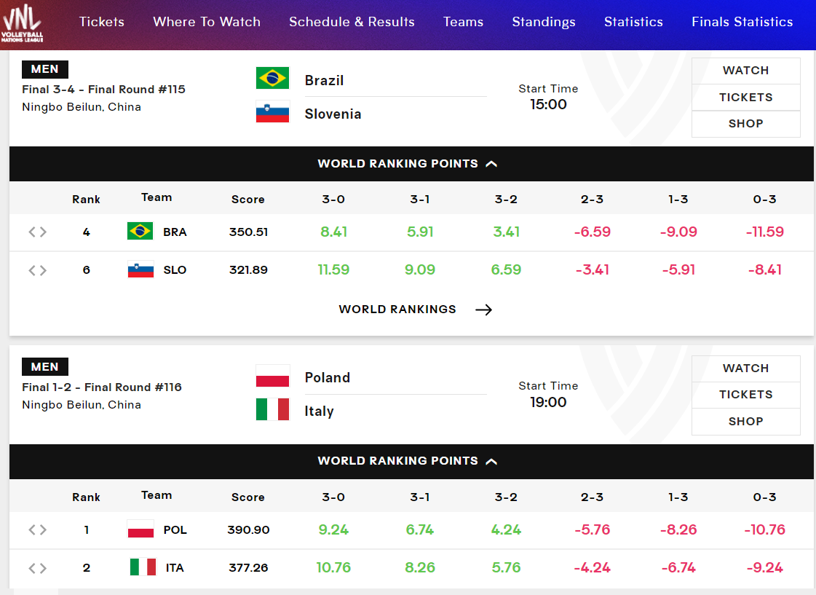Click the ITA flag in ranking table
The height and width of the screenshot is (595, 816).
point(143,567)
